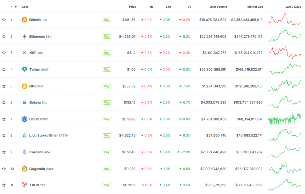
Task: Click the USDC coin logo icon
Action: [x=24, y=119]
